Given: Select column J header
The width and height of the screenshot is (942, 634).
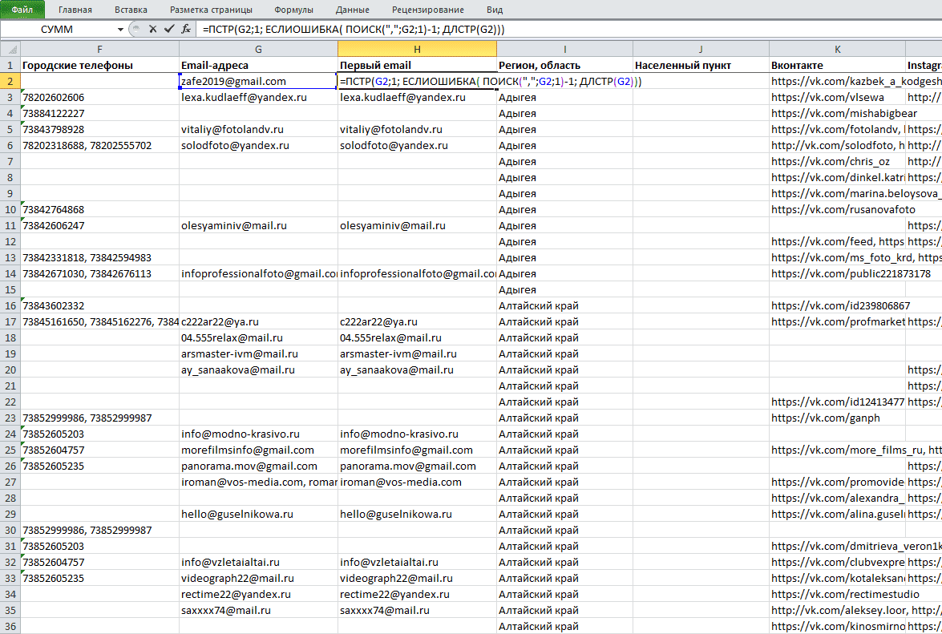Looking at the screenshot, I should [701, 49].
